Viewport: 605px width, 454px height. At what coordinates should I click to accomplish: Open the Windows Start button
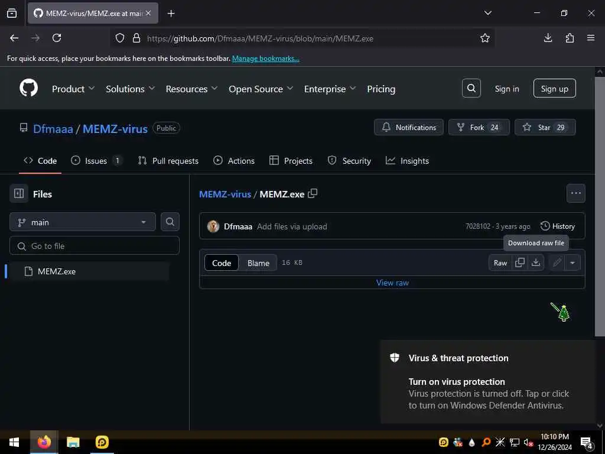click(x=14, y=442)
